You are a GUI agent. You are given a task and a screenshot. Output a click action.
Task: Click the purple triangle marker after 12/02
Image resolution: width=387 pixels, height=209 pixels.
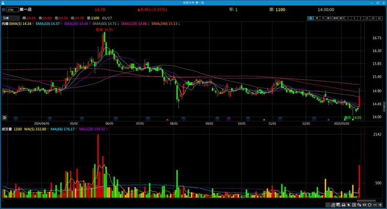click(x=328, y=120)
